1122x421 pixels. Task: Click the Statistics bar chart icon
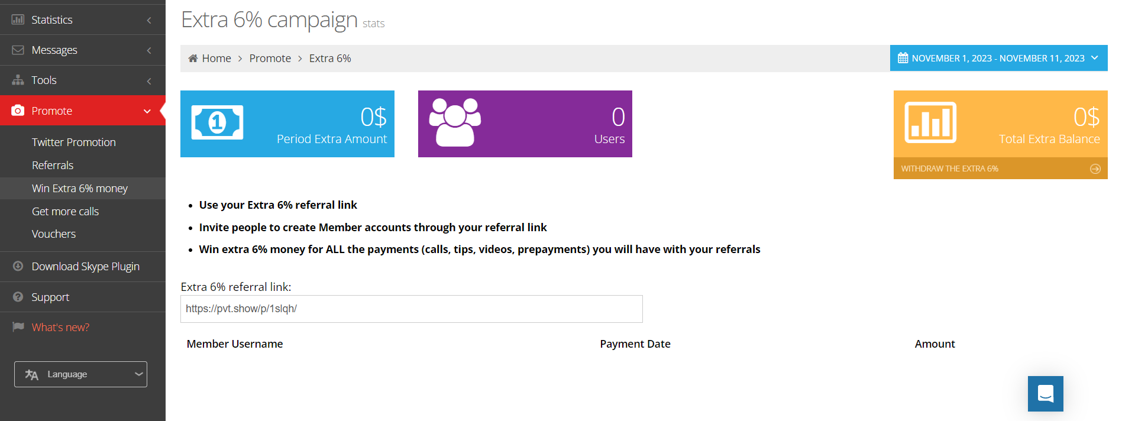point(18,20)
